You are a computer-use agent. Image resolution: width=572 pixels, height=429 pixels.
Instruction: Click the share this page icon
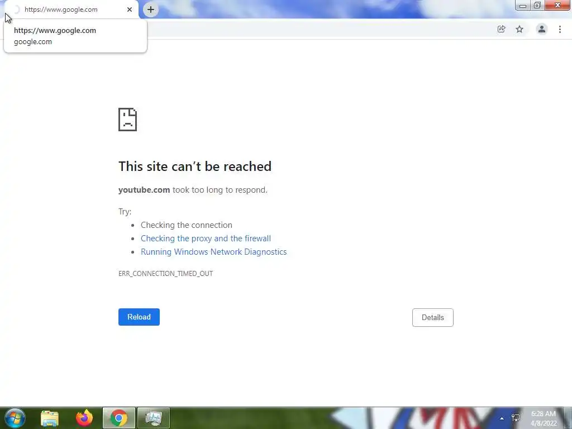point(501,29)
